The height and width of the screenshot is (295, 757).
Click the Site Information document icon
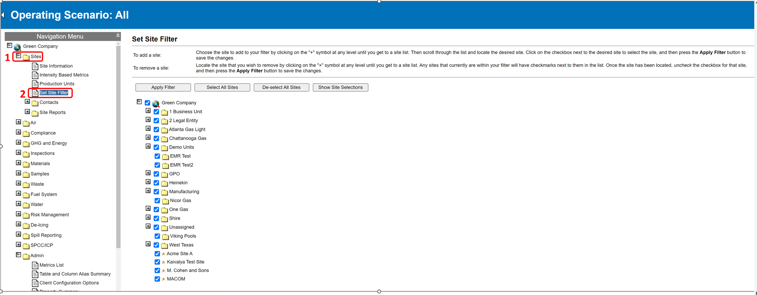click(x=35, y=66)
